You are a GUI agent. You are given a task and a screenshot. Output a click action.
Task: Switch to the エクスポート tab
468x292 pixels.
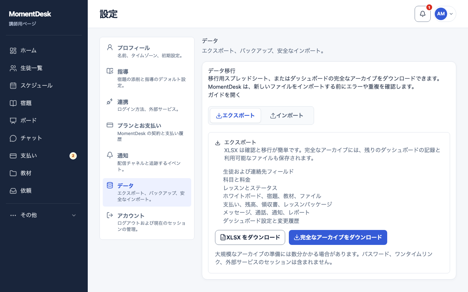pyautogui.click(x=235, y=116)
